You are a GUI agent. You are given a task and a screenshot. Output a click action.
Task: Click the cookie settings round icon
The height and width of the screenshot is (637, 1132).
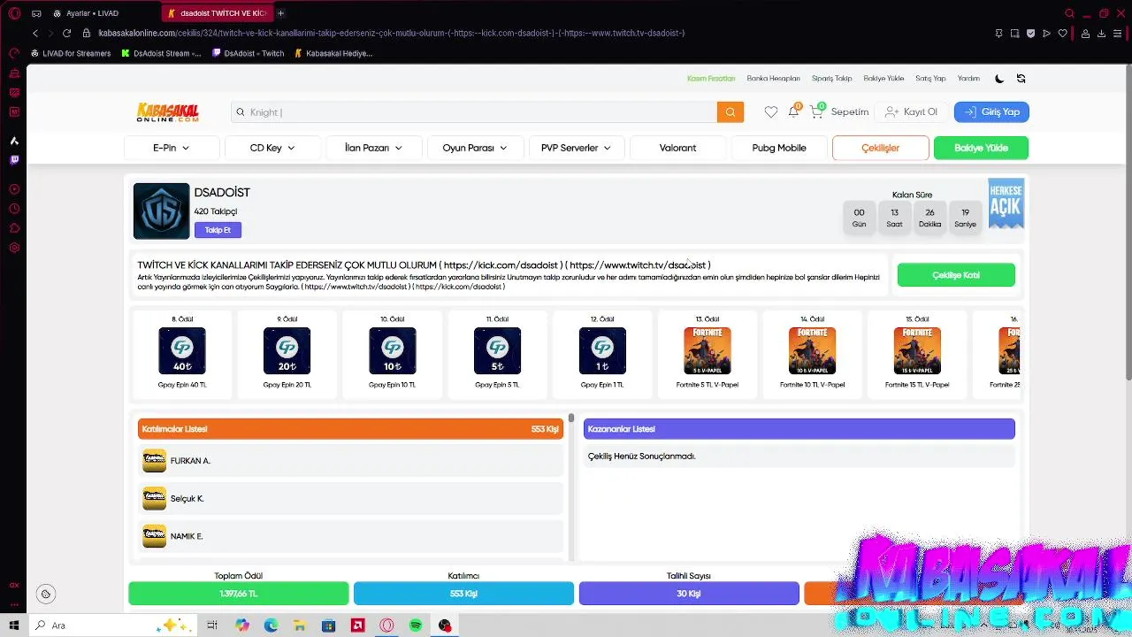coord(46,595)
